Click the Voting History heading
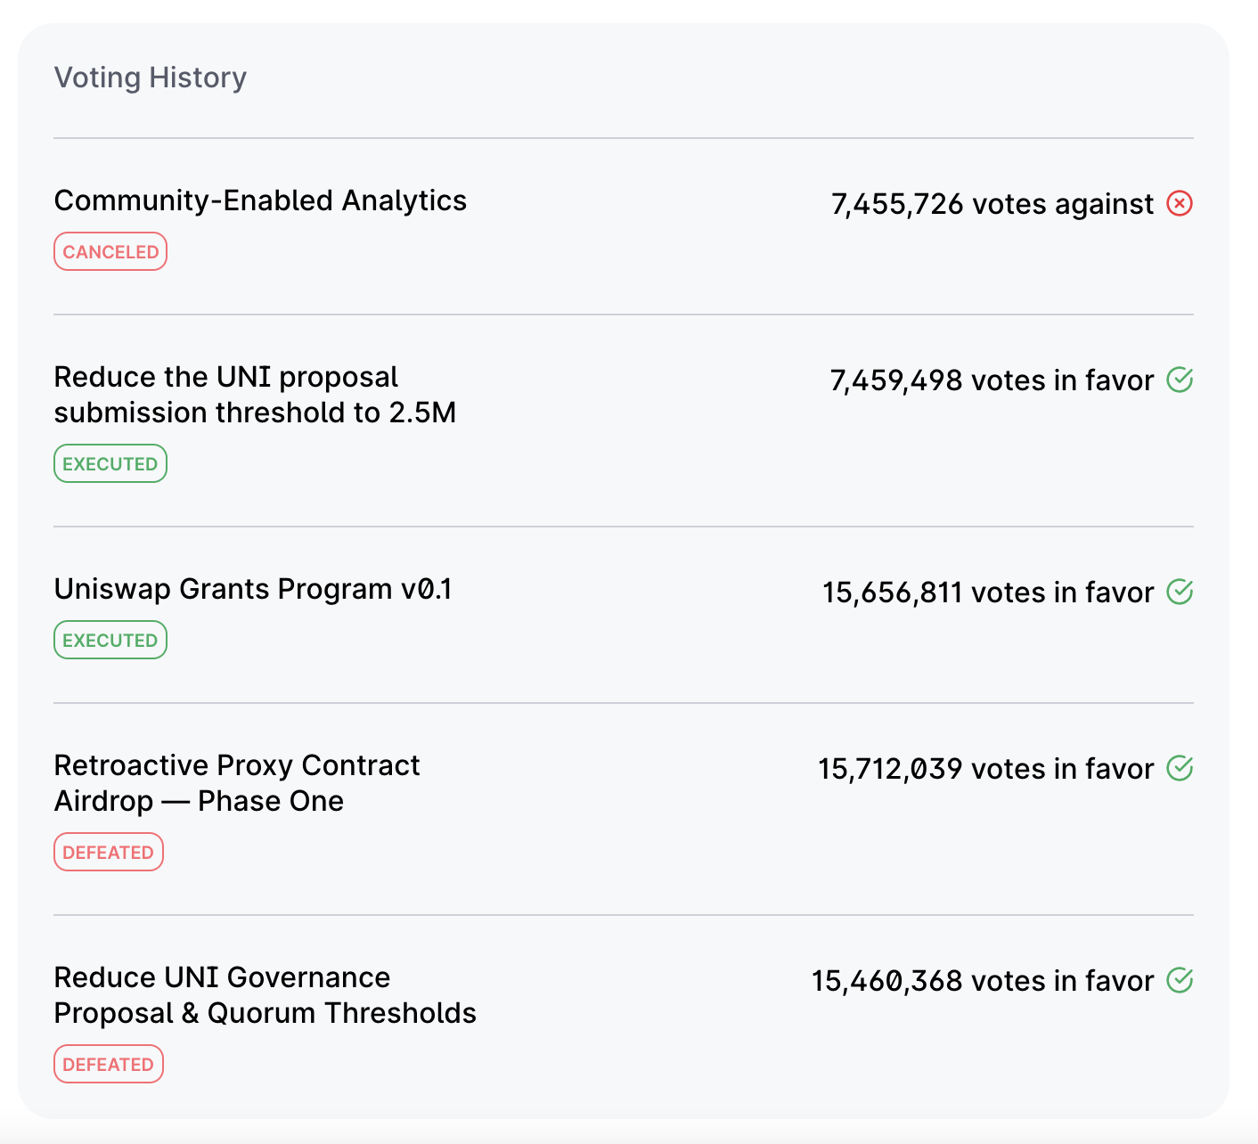Image resolution: width=1258 pixels, height=1144 pixels. 151,78
